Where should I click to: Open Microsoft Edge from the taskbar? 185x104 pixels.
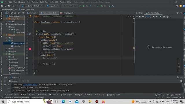[x=63, y=102]
